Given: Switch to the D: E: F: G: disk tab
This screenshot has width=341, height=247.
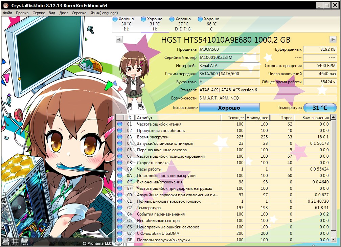Looking at the screenshot, I should [183, 24].
